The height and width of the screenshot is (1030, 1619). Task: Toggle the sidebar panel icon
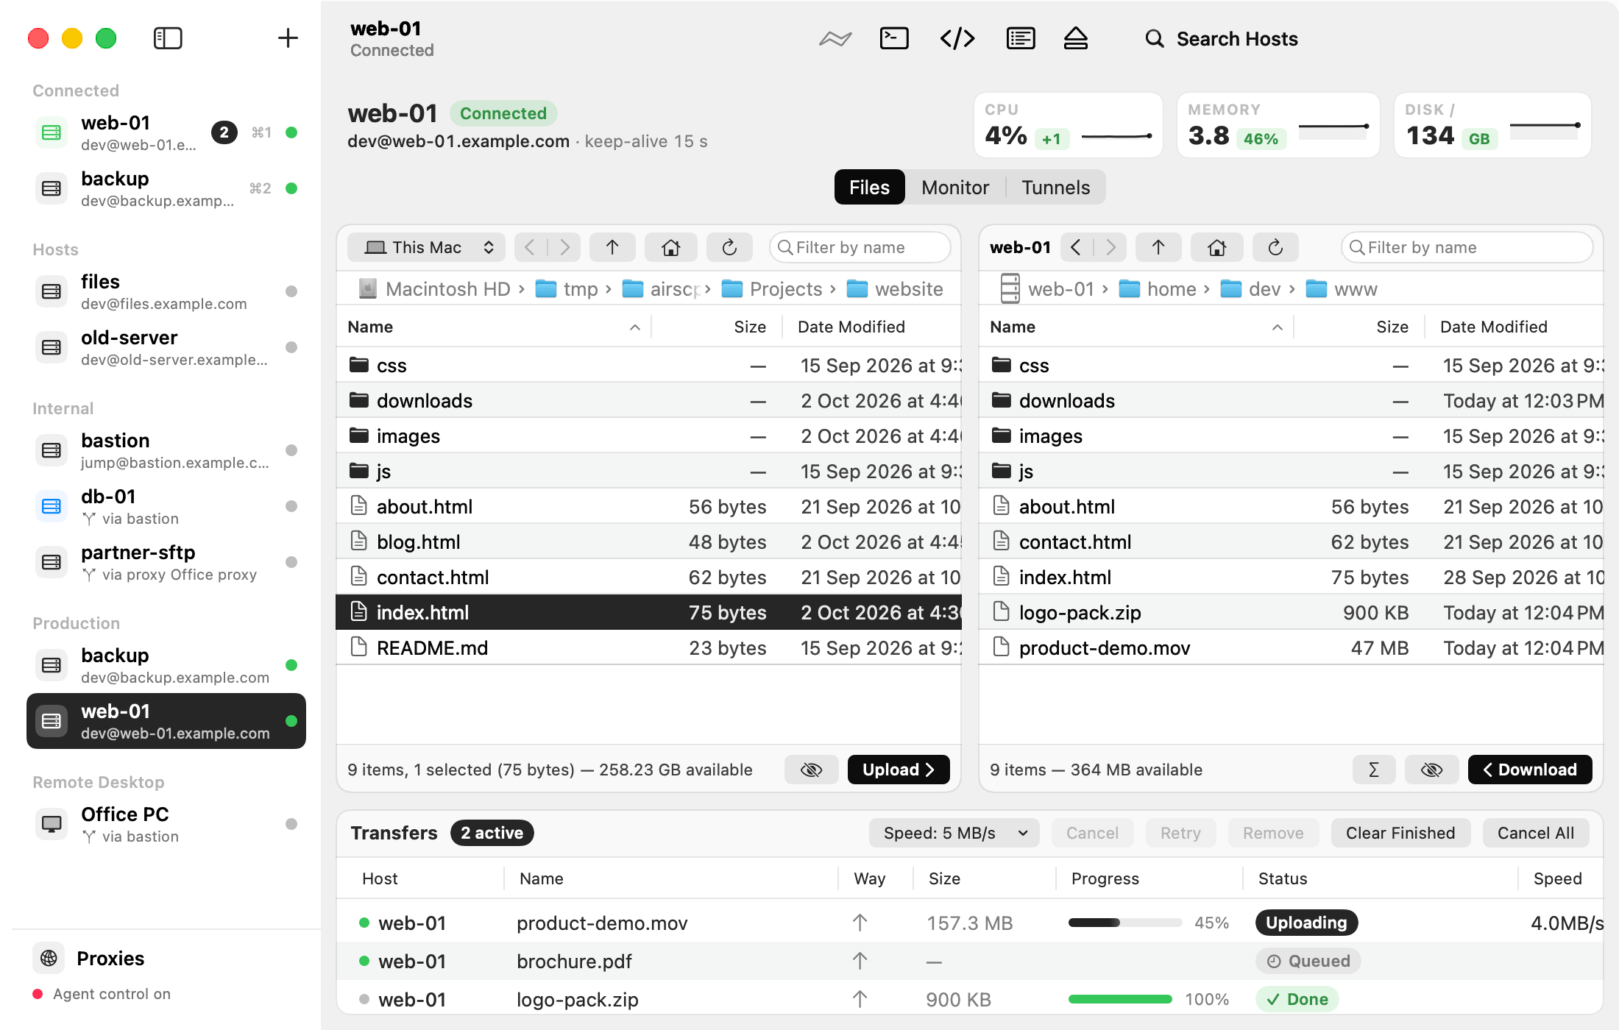[168, 38]
